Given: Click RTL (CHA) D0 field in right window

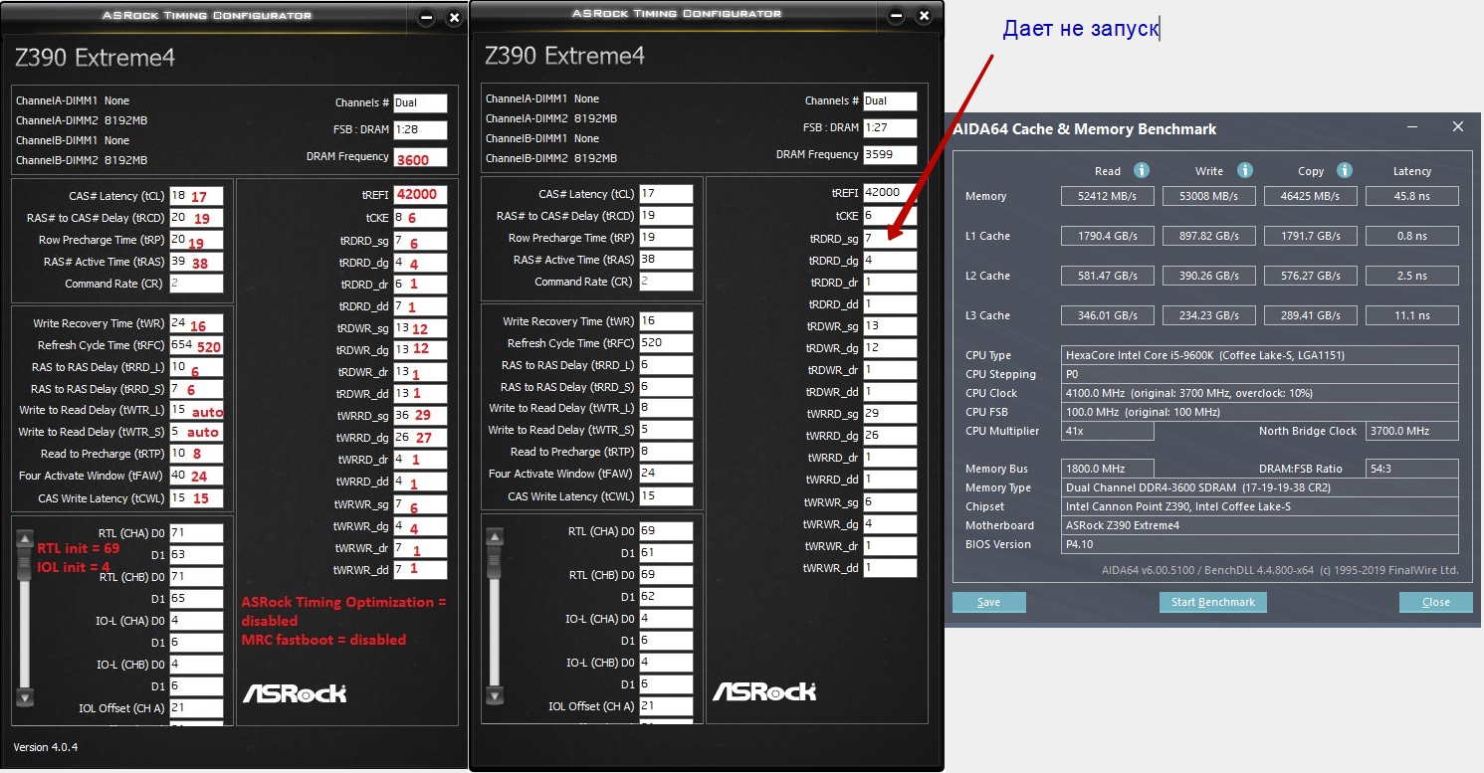Looking at the screenshot, I should [666, 531].
